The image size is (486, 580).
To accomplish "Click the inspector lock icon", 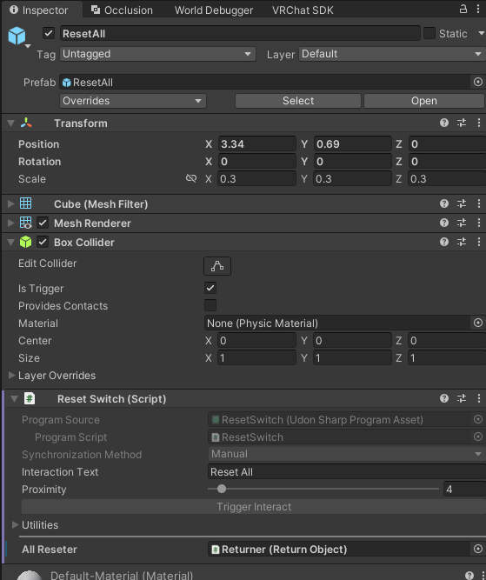I will click(463, 10).
